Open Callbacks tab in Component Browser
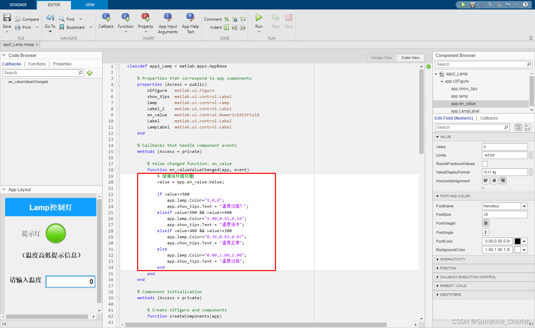This screenshot has width=535, height=328. [x=489, y=118]
